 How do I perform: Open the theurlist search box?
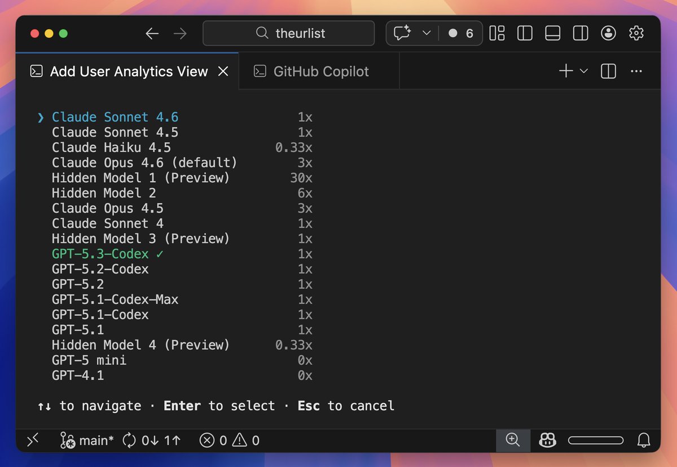[289, 33]
